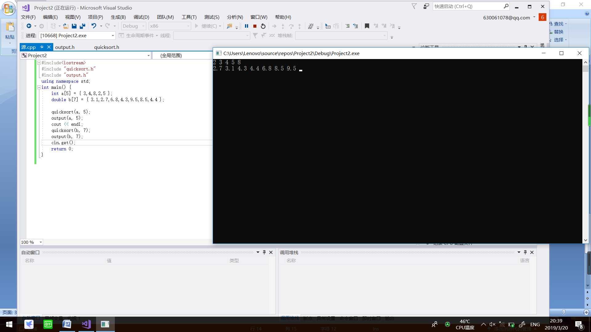Viewport: 591px width, 332px height.
Task: Pin the 调用堆栈 panel
Action: pyautogui.click(x=525, y=252)
